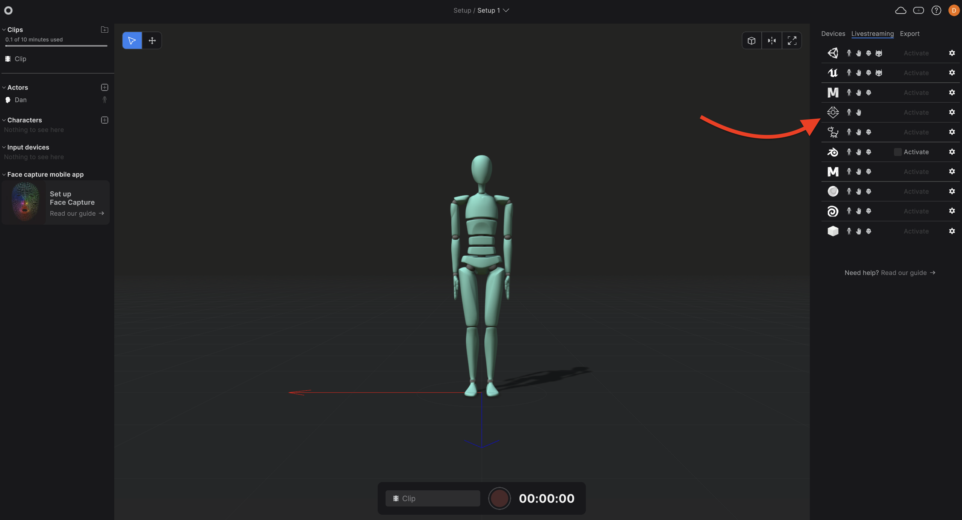Open settings gear for the cube row
The height and width of the screenshot is (520, 962).
click(952, 231)
